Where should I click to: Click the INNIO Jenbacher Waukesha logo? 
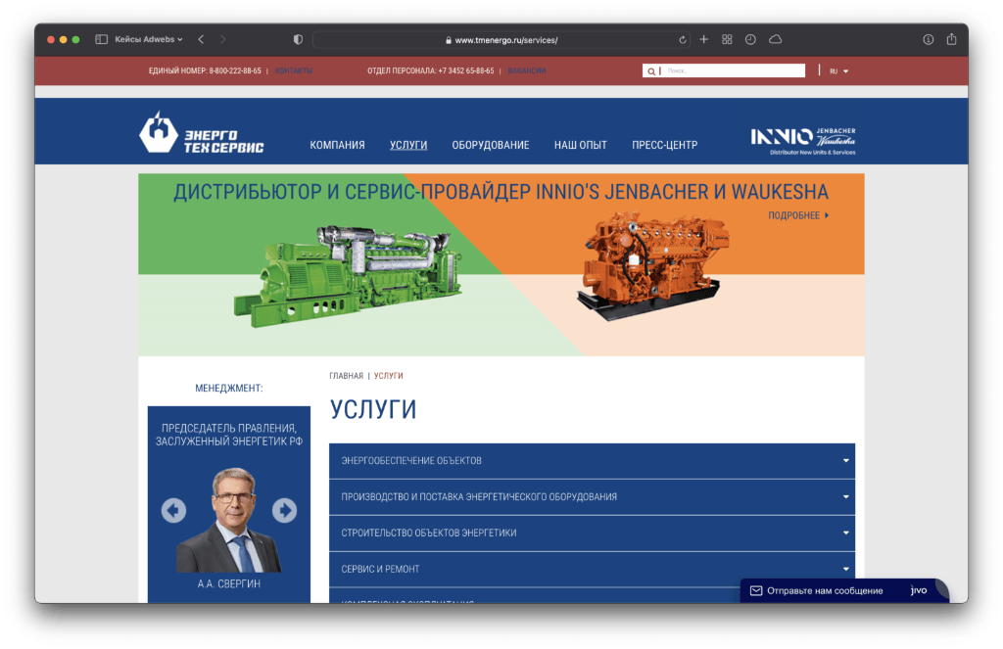pyautogui.click(x=803, y=141)
